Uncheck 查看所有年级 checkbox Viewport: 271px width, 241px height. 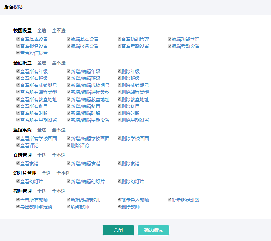coord(18,71)
